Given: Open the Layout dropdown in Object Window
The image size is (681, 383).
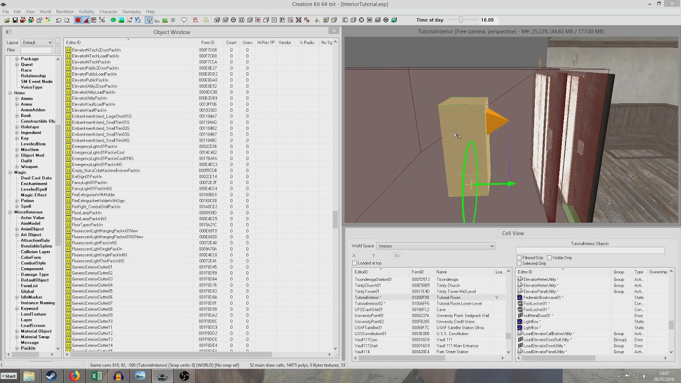Looking at the screenshot, I should click(37, 43).
